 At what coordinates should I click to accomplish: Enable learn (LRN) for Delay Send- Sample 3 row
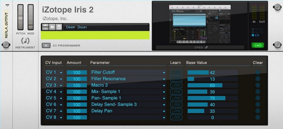tap(176, 105)
